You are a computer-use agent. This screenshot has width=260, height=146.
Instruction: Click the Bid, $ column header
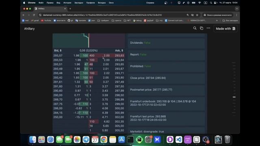58,50
